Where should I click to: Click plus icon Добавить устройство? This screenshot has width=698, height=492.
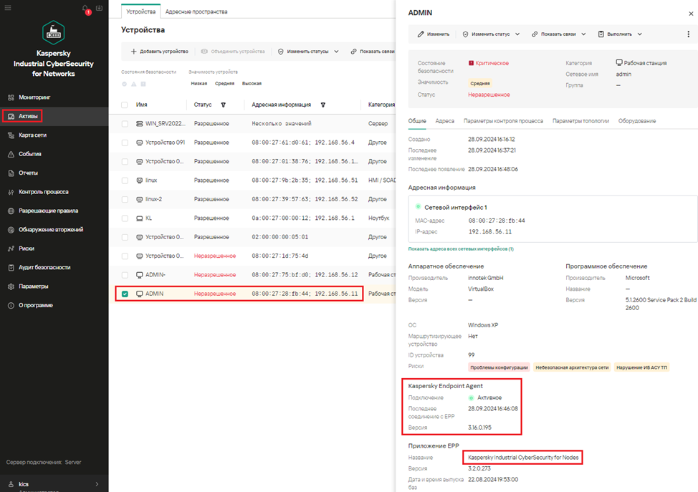pos(133,52)
